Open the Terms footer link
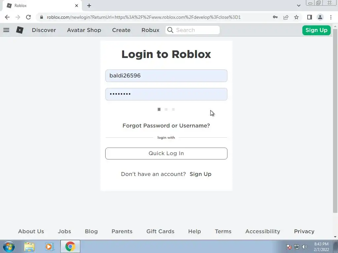The width and height of the screenshot is (338, 253). [x=223, y=231]
